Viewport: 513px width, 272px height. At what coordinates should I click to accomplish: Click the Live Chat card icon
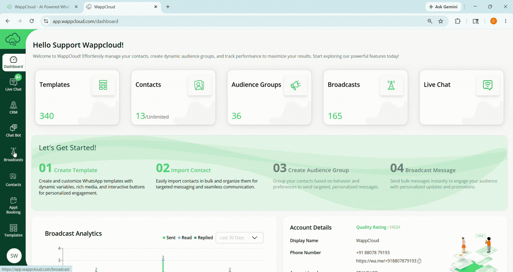point(488,85)
